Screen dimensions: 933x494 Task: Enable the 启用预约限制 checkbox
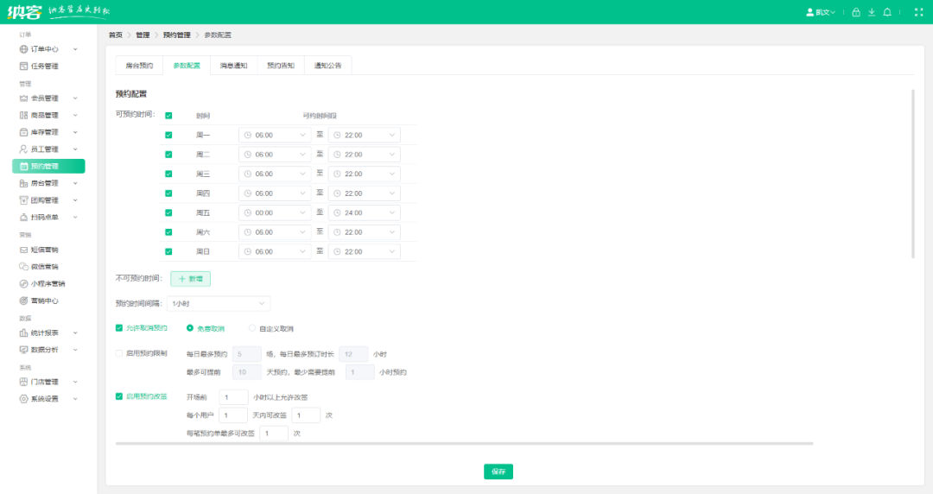[119, 353]
